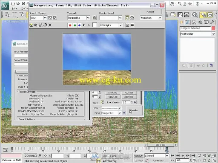
Task: Click the help question mark icon
Action: pos(198,4)
